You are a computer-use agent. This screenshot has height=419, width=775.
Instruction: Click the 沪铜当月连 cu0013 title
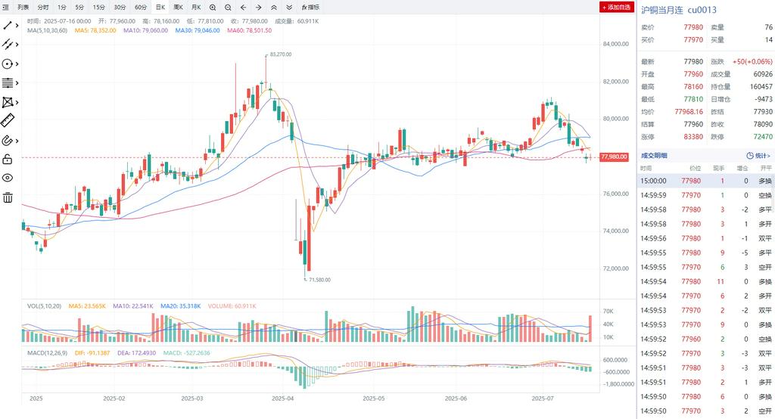(x=679, y=10)
